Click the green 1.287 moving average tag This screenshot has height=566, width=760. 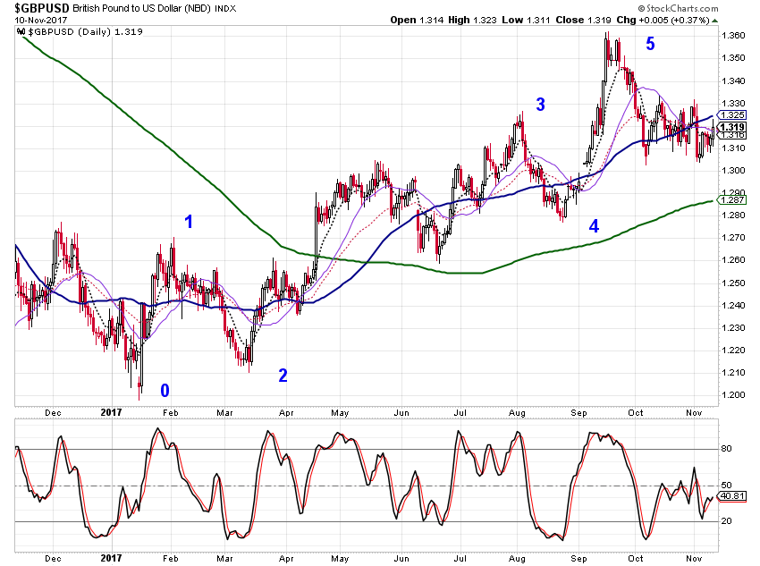[732, 200]
